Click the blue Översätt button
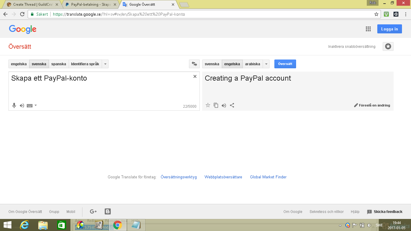411x231 pixels. coord(285,64)
